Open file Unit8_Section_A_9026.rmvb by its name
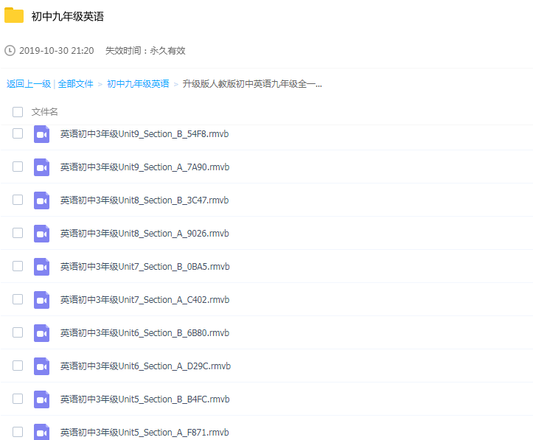Viewport: 533px width, 440px height. click(144, 234)
